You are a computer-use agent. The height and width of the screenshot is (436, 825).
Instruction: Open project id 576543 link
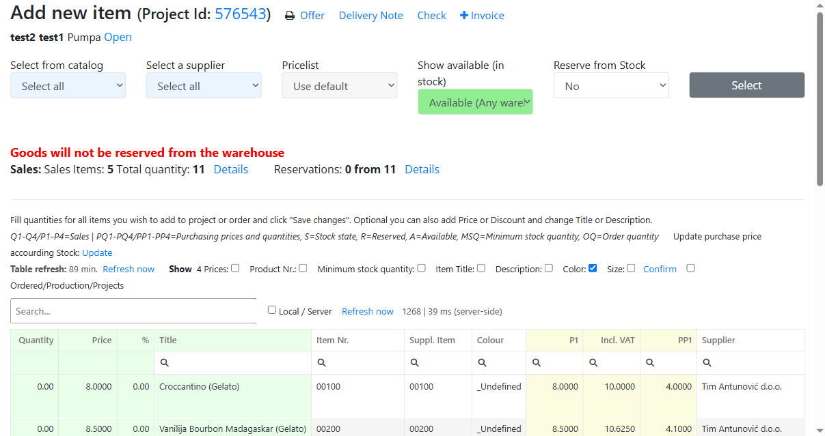coord(240,14)
